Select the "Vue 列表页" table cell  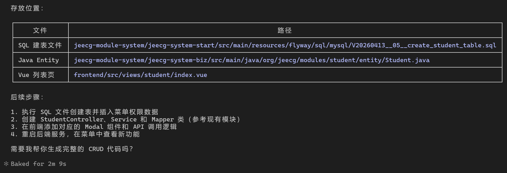[36, 75]
